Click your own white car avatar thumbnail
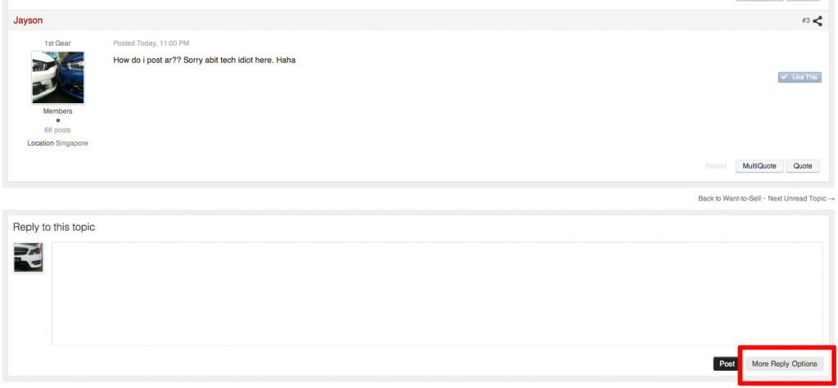This screenshot has width=838, height=388. coord(29,258)
